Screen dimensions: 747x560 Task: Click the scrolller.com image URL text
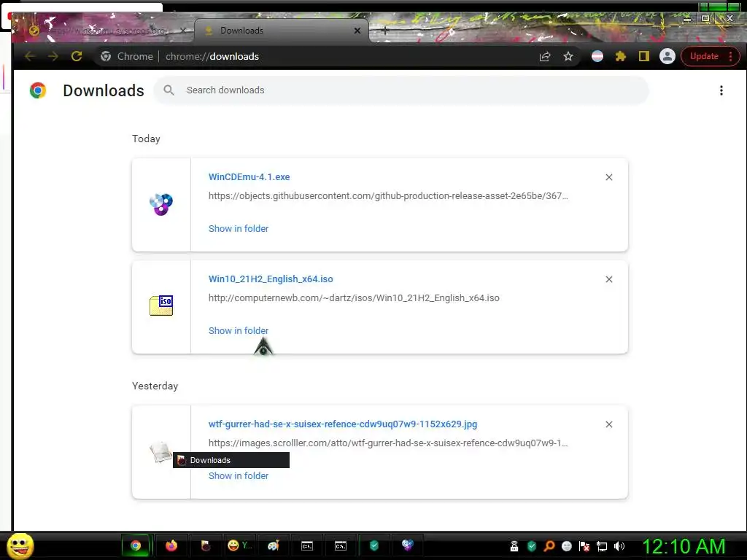click(388, 443)
